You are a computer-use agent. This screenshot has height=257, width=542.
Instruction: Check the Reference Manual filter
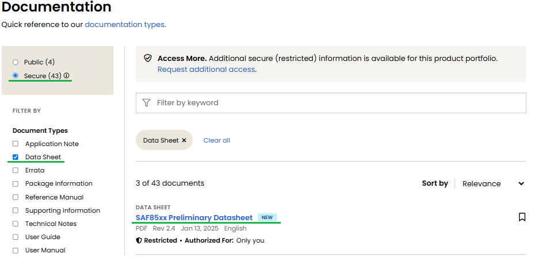16,197
